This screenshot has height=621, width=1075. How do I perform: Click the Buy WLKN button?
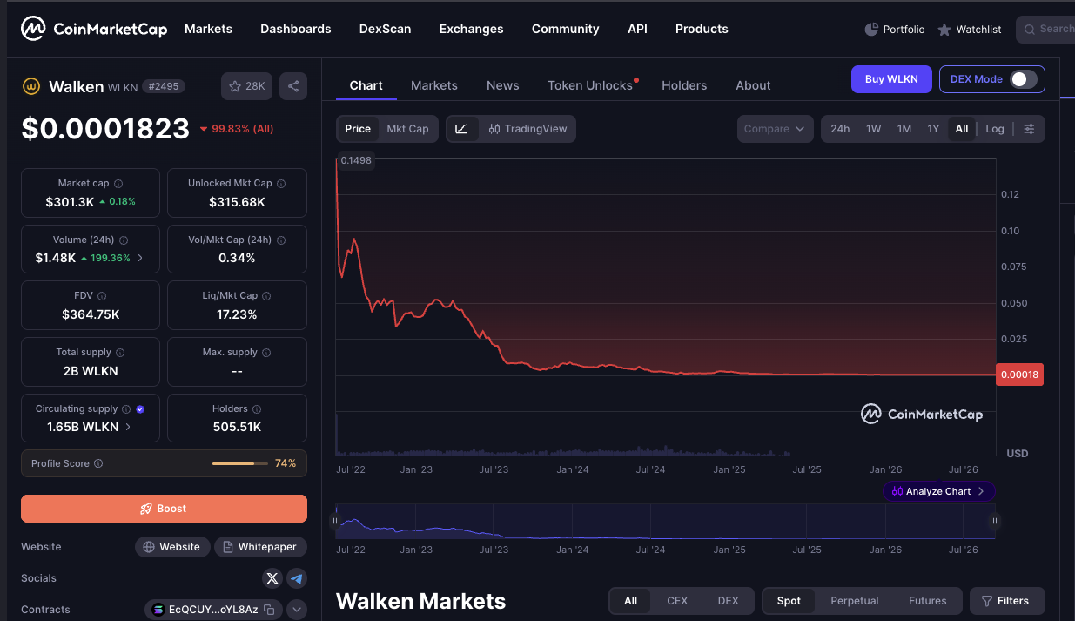(891, 79)
